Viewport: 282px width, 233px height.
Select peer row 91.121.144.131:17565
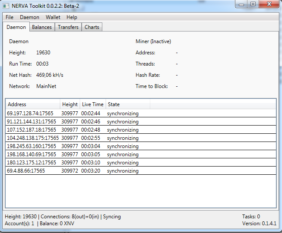[141, 122]
